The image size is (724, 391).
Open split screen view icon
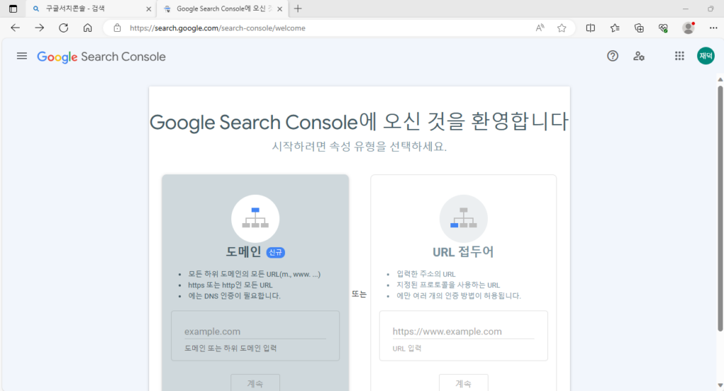pyautogui.click(x=590, y=28)
